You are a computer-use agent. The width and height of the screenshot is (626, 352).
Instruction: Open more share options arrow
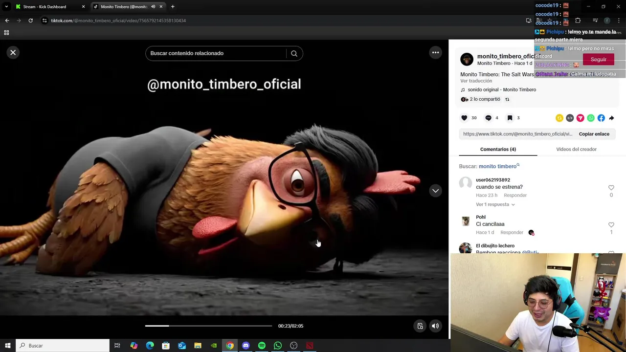611,118
